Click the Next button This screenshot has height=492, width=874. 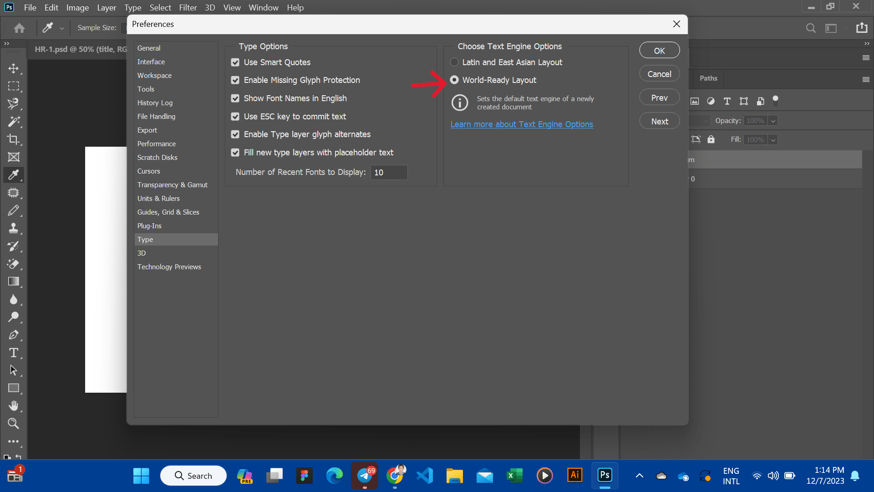coord(660,121)
